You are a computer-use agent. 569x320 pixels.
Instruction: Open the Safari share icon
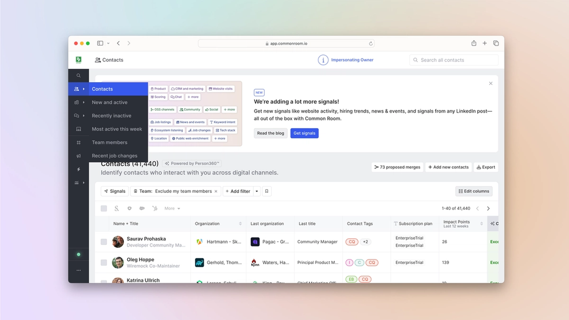pos(473,43)
